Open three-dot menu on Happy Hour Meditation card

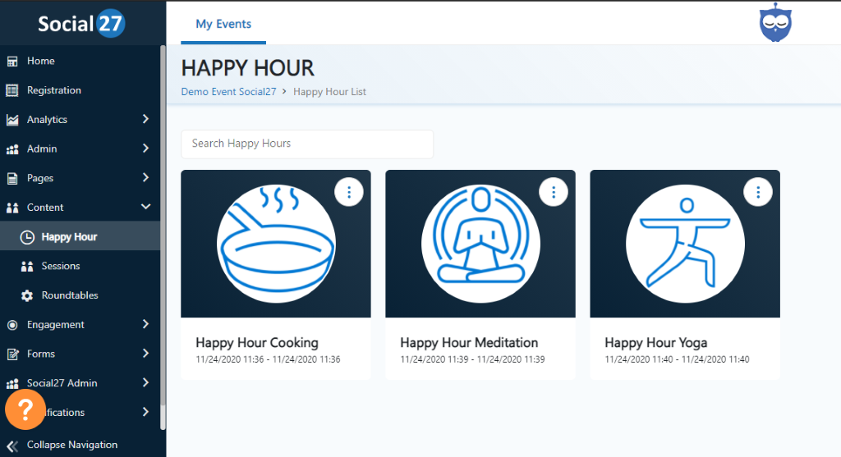554,192
